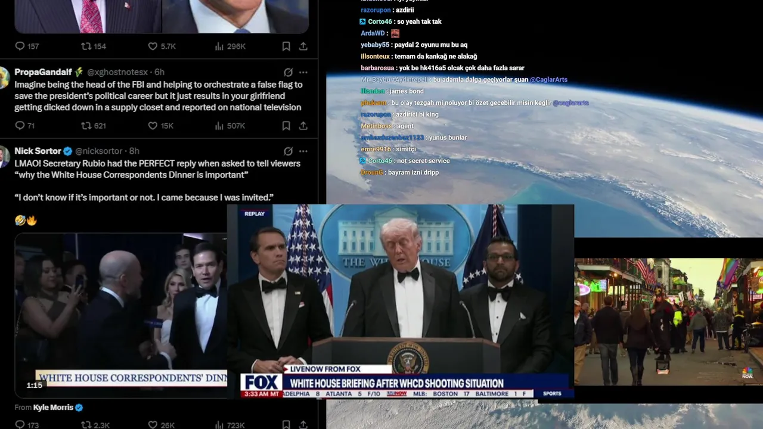Open @nicksortor handle link
763x429 pixels.
tap(98, 151)
